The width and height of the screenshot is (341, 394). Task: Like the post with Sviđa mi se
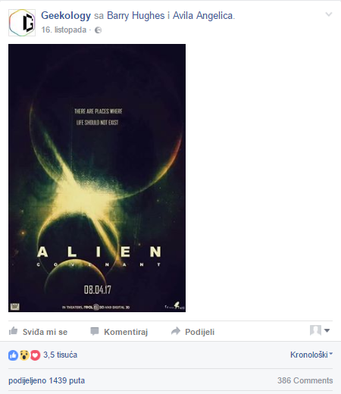pyautogui.click(x=45, y=332)
